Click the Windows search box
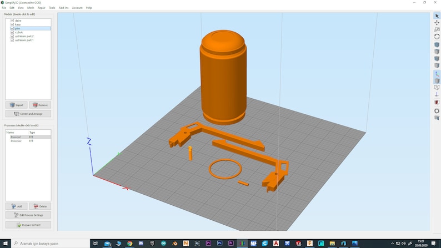Image resolution: width=441 pixels, height=248 pixels. pyautogui.click(x=51, y=244)
